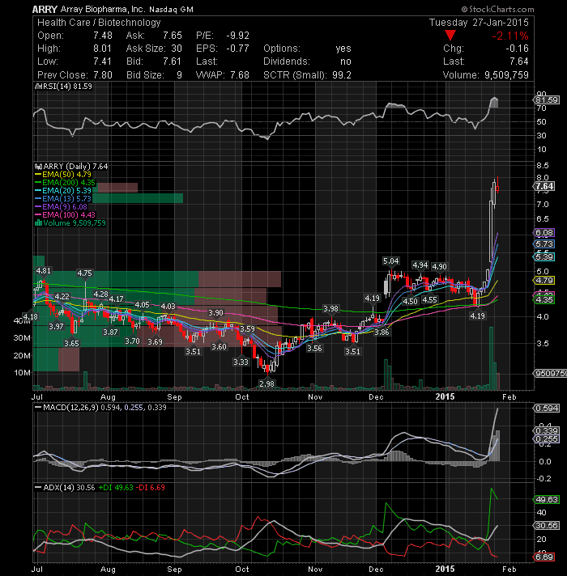The width and height of the screenshot is (567, 576).
Task: Click the 0.594 MACD tag on the right axis
Action: [547, 408]
